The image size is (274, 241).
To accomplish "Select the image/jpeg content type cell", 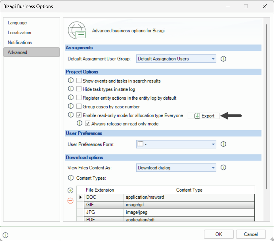I will tap(189, 212).
